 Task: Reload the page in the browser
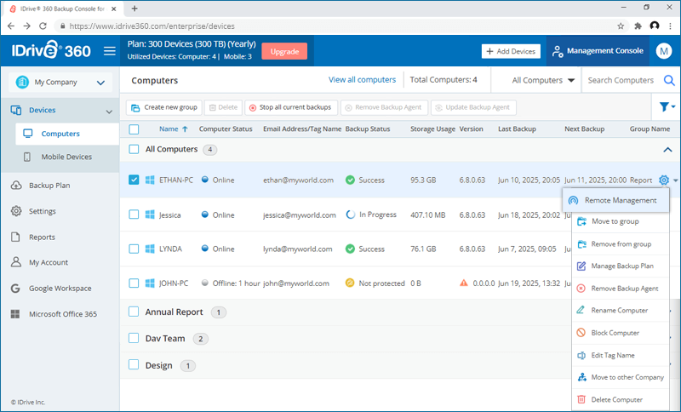click(43, 26)
